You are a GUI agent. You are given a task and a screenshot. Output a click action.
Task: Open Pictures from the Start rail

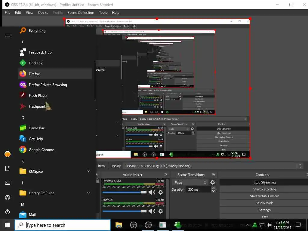coord(8,183)
